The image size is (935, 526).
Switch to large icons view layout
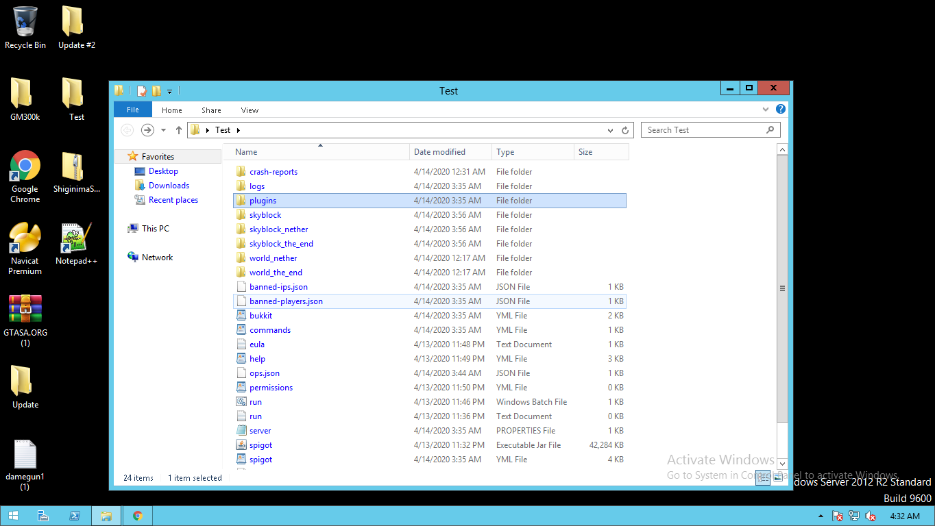[x=778, y=478]
